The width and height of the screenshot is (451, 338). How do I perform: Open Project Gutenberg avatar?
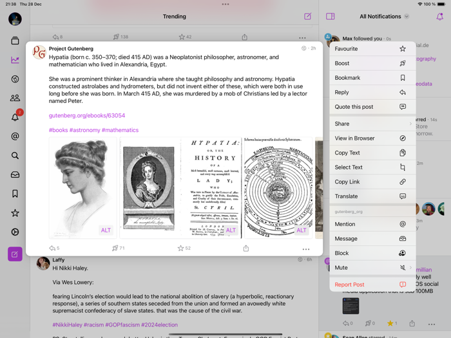point(39,52)
